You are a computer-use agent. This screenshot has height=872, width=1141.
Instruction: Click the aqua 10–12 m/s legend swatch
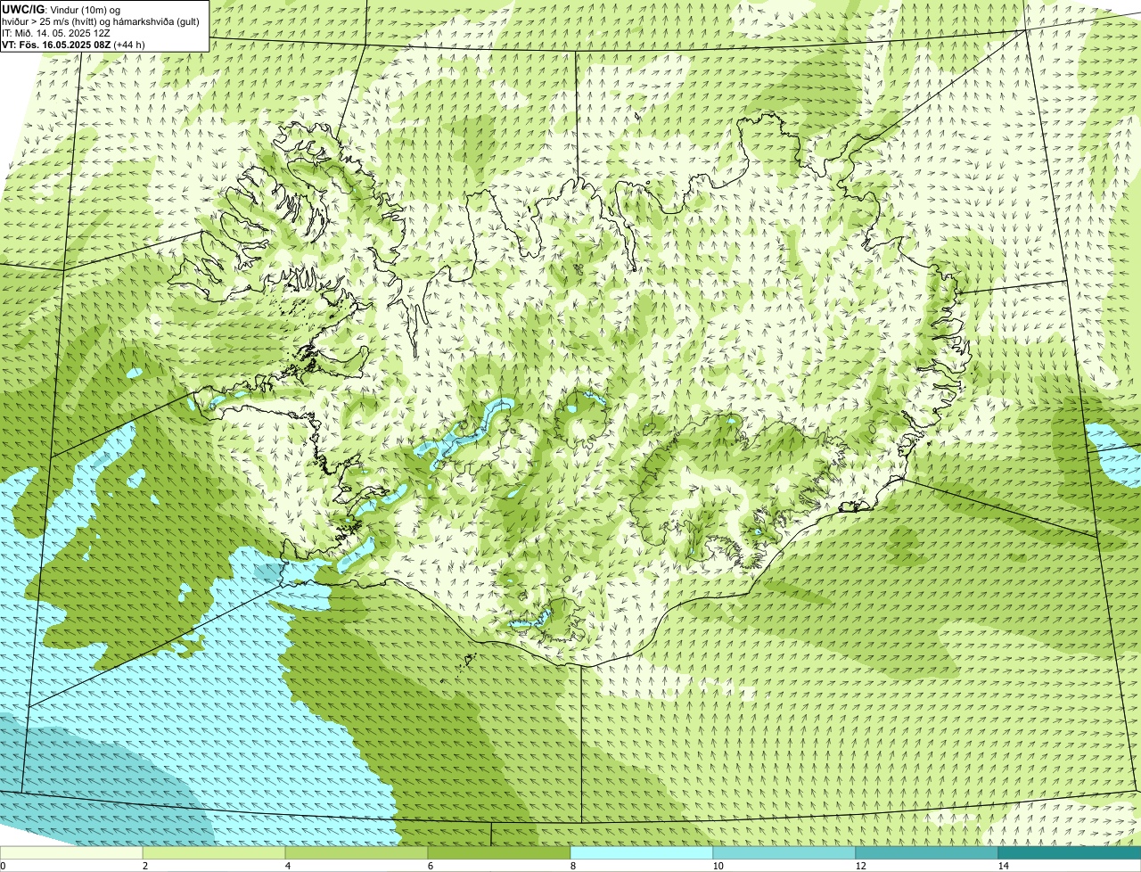pos(784,853)
